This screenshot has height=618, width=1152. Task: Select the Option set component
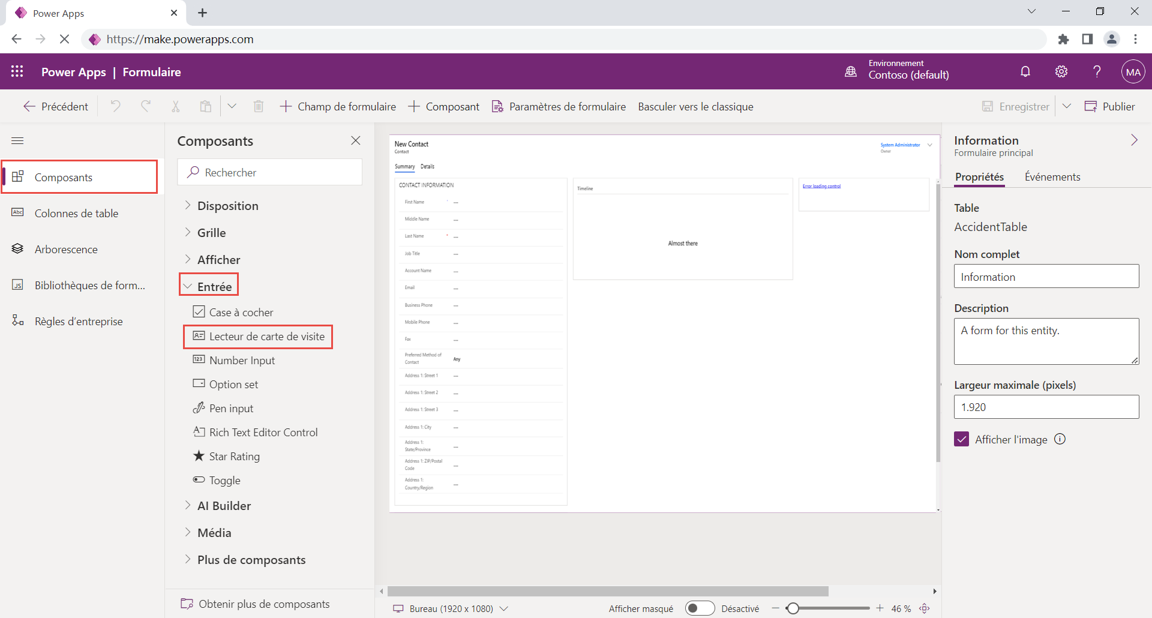coord(226,385)
